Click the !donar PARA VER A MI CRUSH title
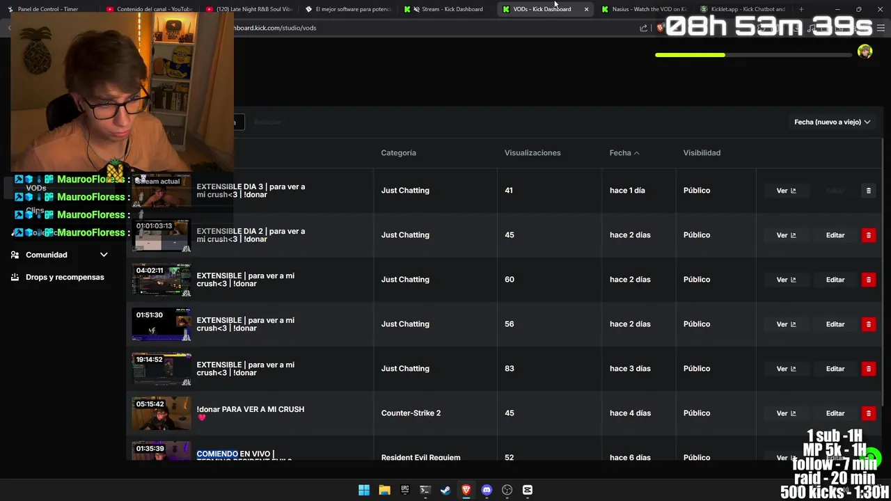Viewport: 891px width, 501px height. pos(250,413)
